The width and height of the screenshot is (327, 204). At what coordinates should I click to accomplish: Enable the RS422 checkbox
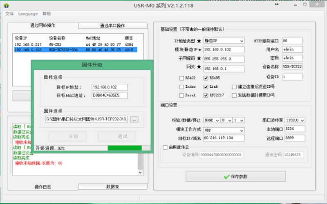(181, 78)
